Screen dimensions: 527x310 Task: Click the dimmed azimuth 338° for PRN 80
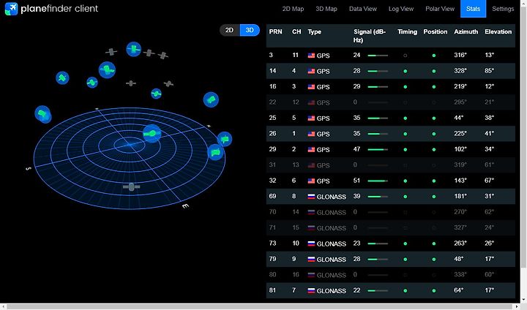coord(460,275)
